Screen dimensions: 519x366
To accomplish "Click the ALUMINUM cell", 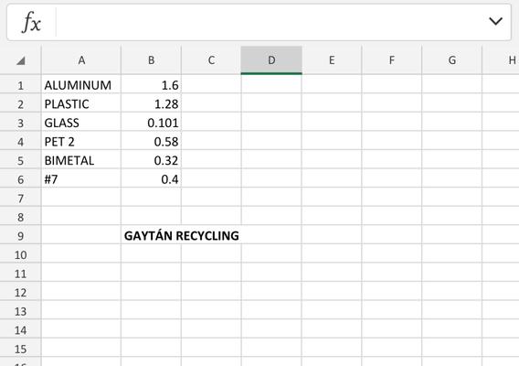I will coord(81,85).
